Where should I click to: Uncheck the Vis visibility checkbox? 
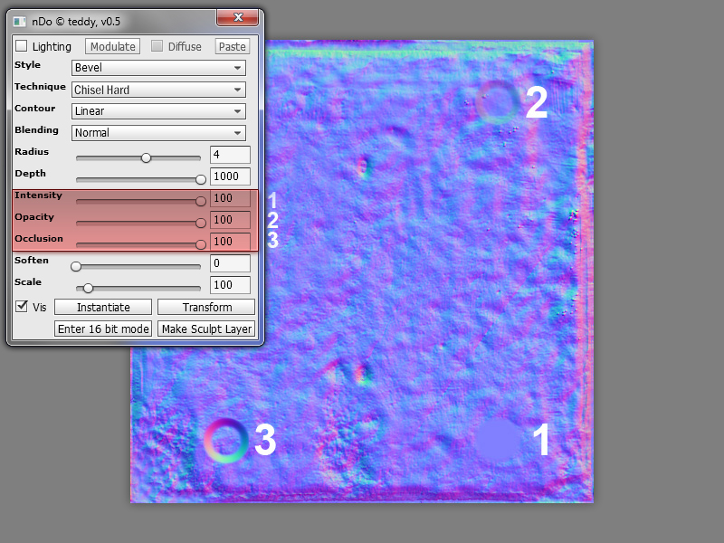22,307
